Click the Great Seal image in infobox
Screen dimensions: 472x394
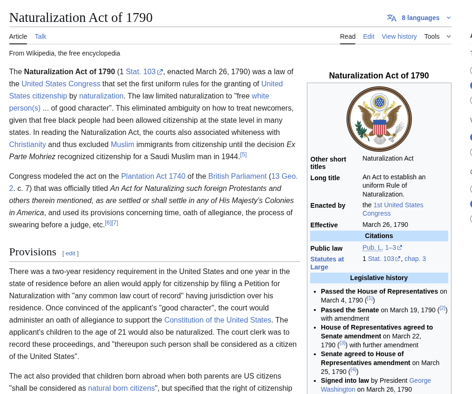tap(379, 119)
